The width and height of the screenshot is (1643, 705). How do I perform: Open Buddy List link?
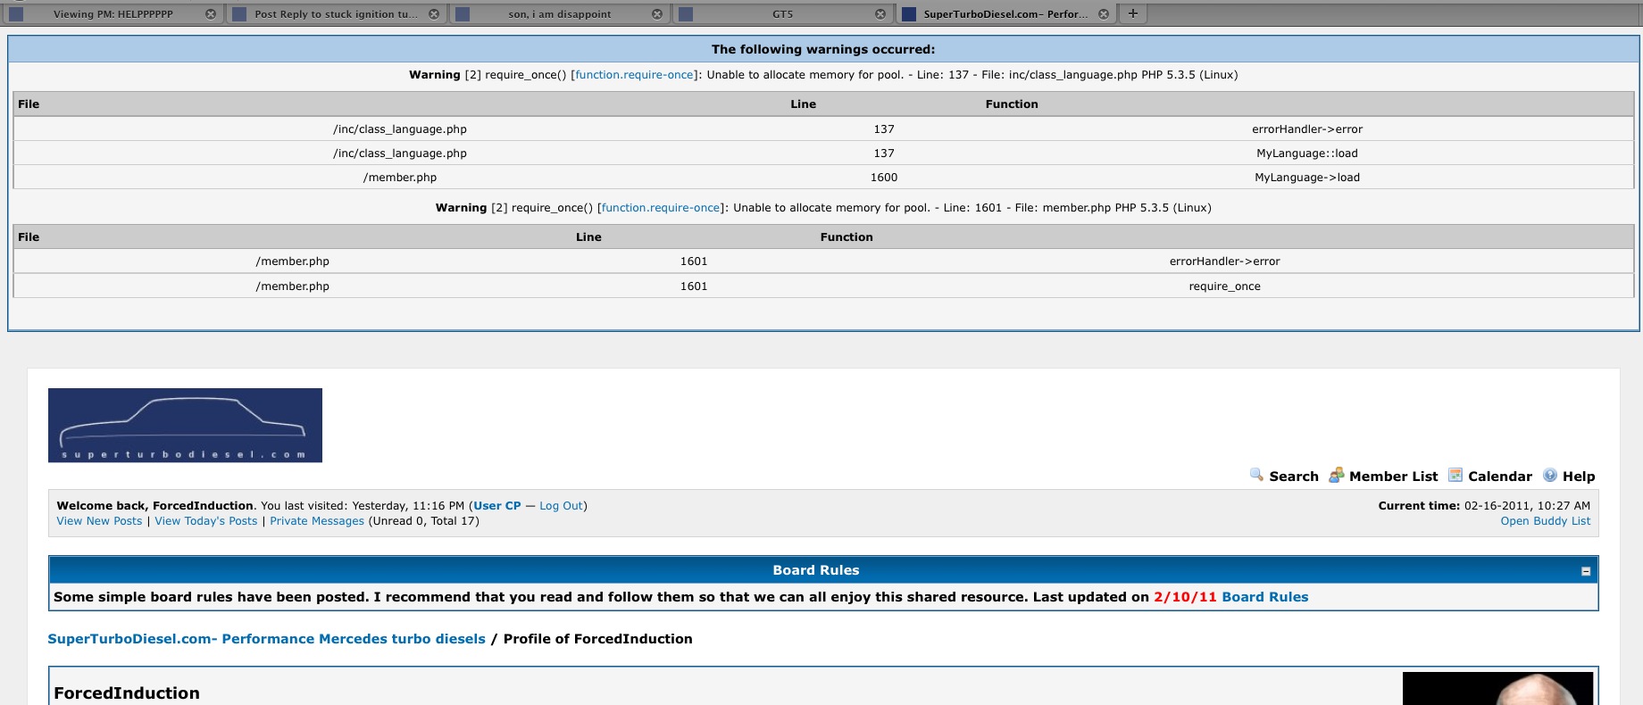click(1545, 521)
